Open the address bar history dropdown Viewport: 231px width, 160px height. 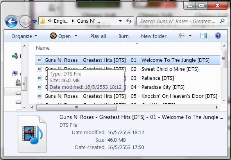coord(120,21)
